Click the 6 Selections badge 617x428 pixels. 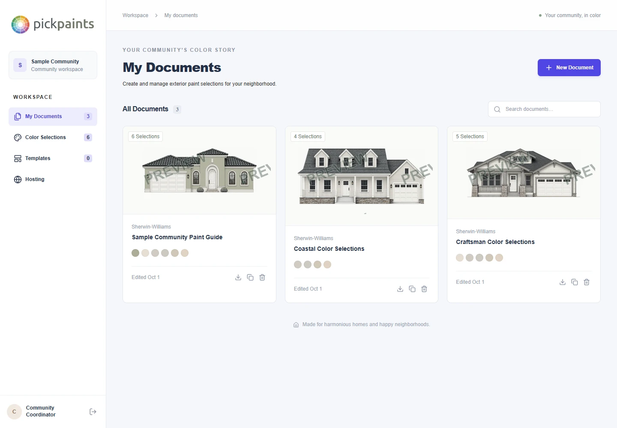(145, 137)
